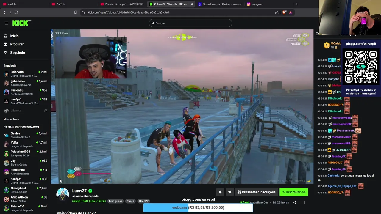Click the browser address bar URL

[x=128, y=12]
